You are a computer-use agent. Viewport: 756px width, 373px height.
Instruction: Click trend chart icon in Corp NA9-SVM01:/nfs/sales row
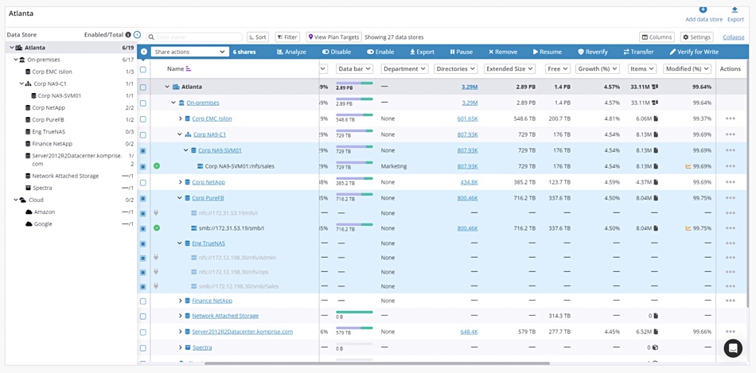[688, 166]
